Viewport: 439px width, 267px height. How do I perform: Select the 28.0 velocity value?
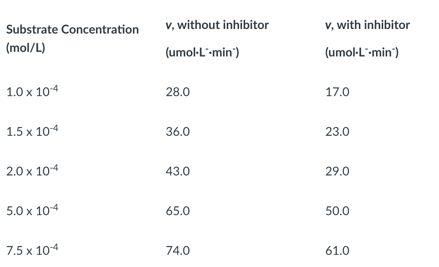(177, 92)
